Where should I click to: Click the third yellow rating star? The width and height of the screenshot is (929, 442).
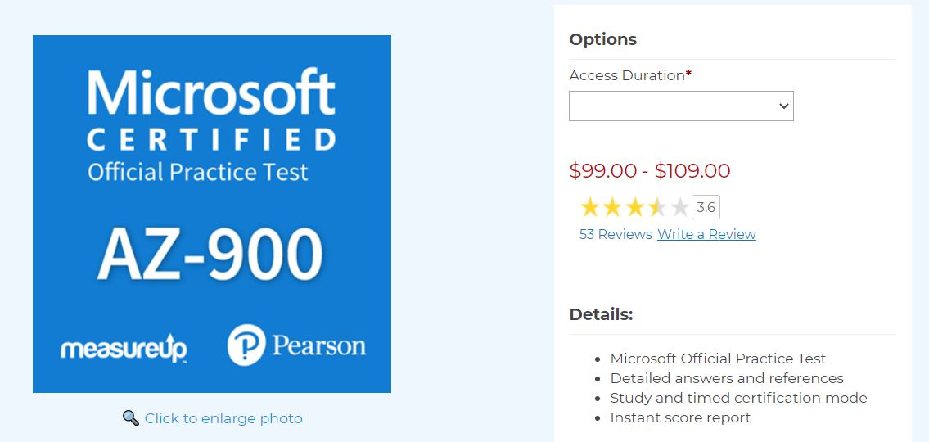pyautogui.click(x=635, y=208)
